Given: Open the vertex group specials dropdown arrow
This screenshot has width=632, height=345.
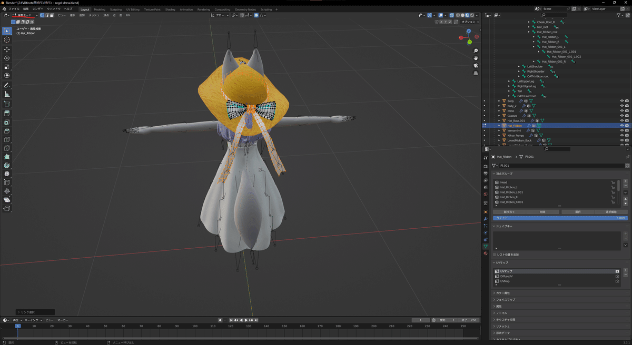Looking at the screenshot, I should (626, 192).
